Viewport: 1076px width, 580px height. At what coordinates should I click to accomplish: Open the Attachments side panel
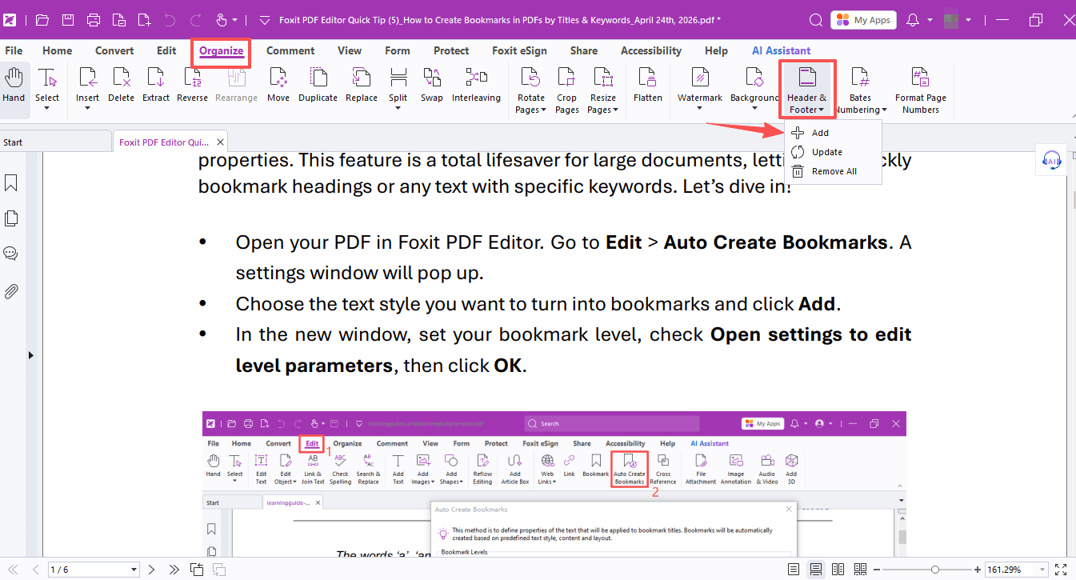11,291
